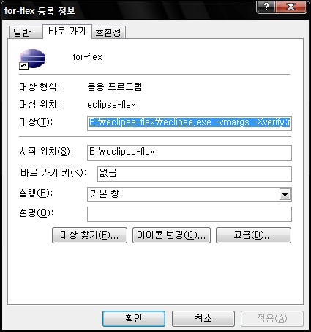Switch to the 호환성 tab
The image size is (311, 332).
[108, 32]
